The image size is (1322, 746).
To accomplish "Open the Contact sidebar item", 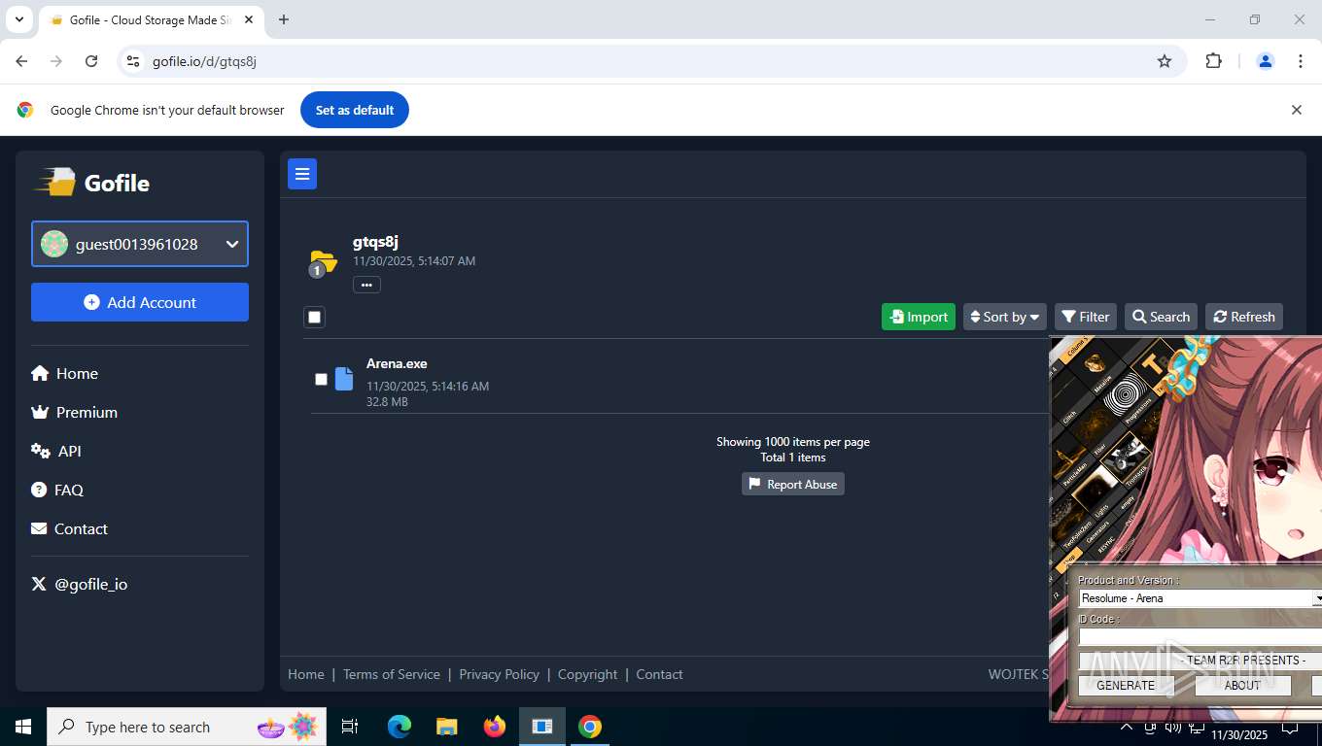I will click(x=69, y=528).
